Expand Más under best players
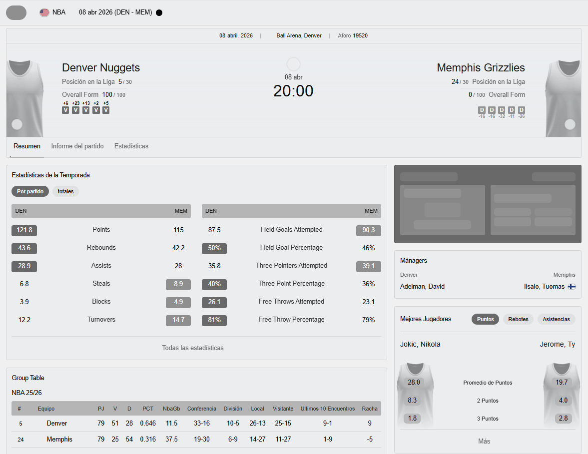 (x=484, y=441)
